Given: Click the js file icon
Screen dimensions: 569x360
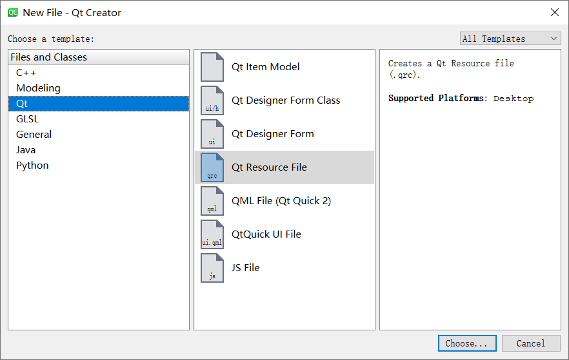Looking at the screenshot, I should pyautogui.click(x=212, y=268).
